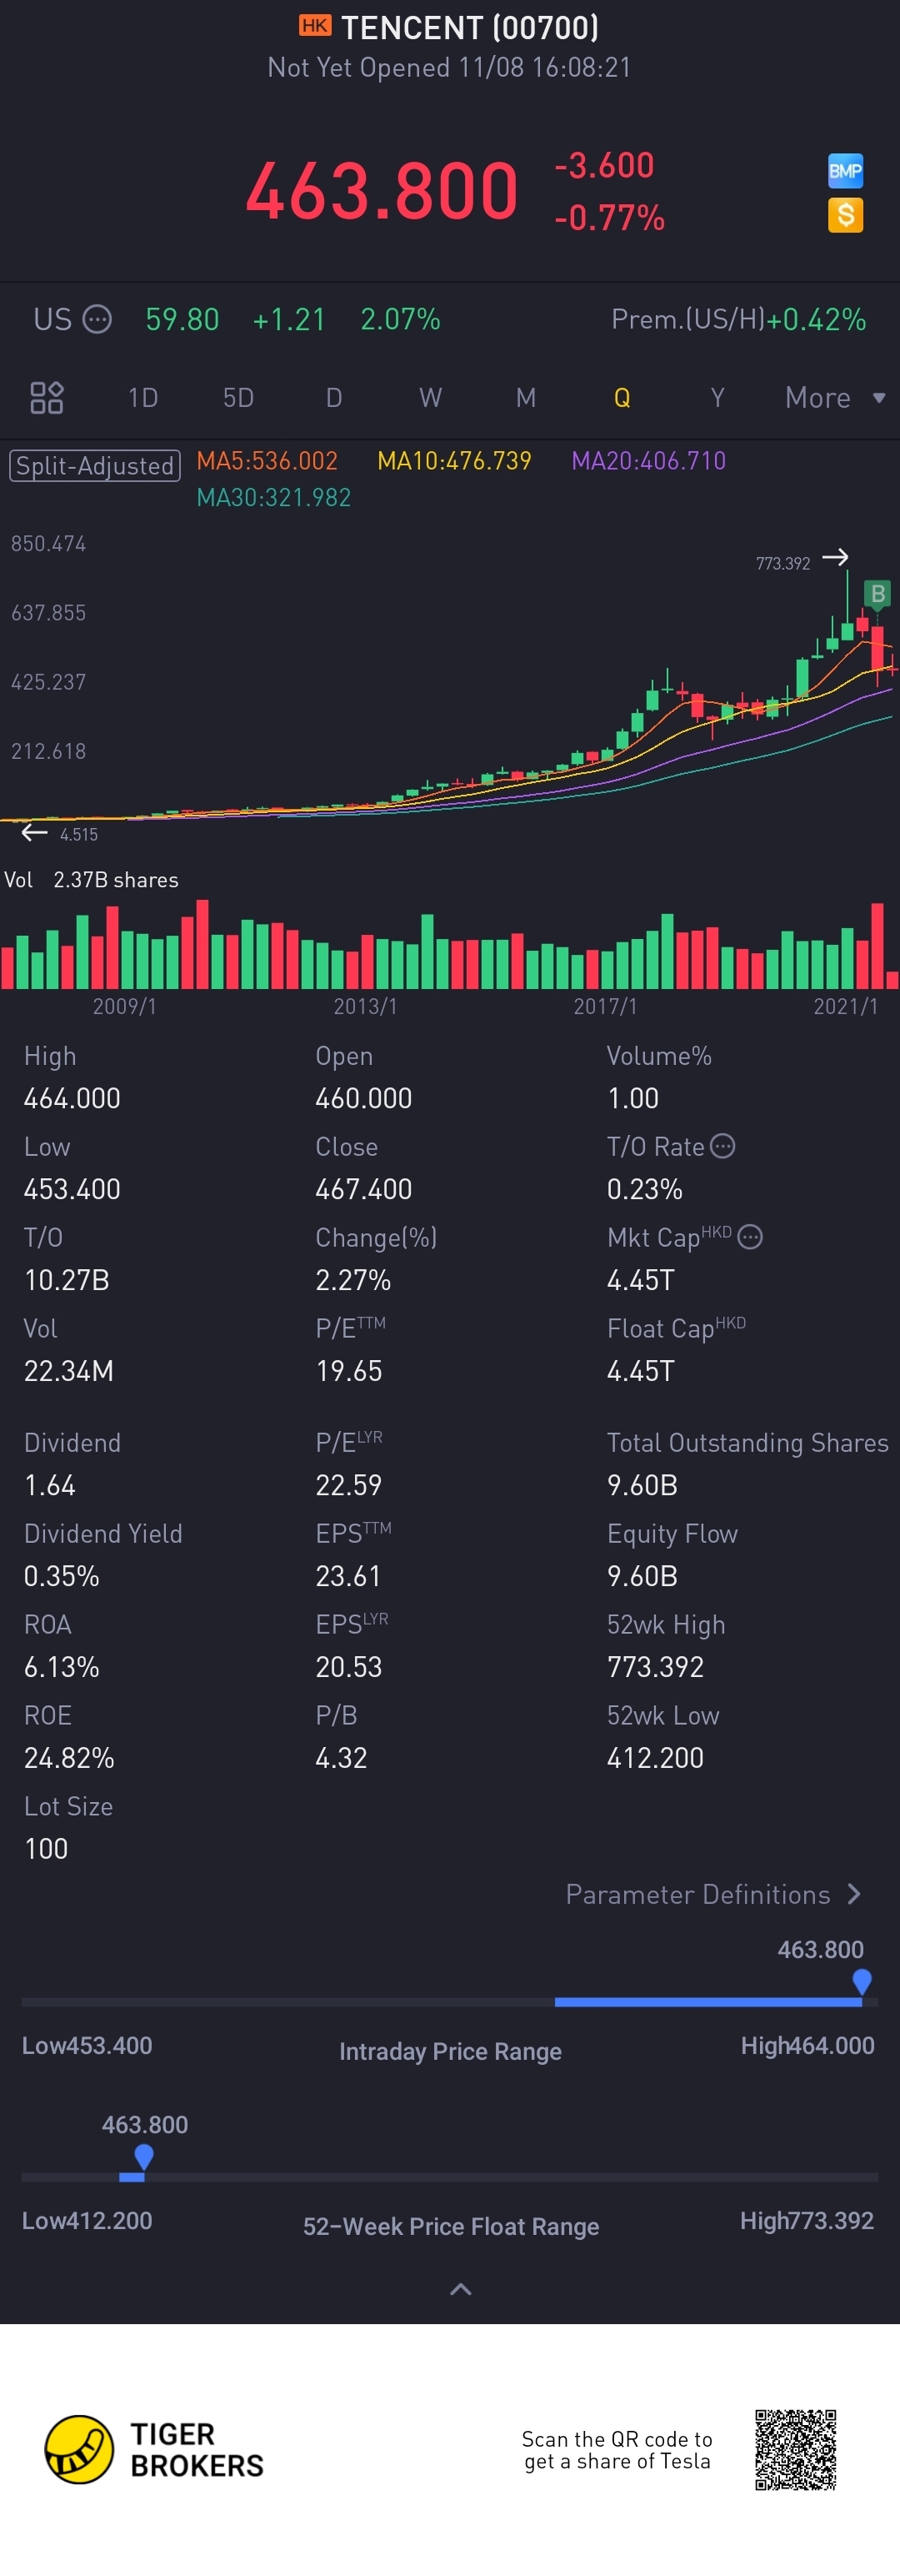900x2576 pixels.
Task: Expand the More timeframe dropdown
Action: [835, 398]
